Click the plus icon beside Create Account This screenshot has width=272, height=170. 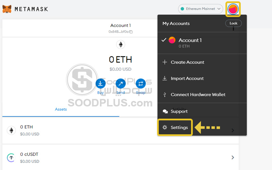coord(165,62)
